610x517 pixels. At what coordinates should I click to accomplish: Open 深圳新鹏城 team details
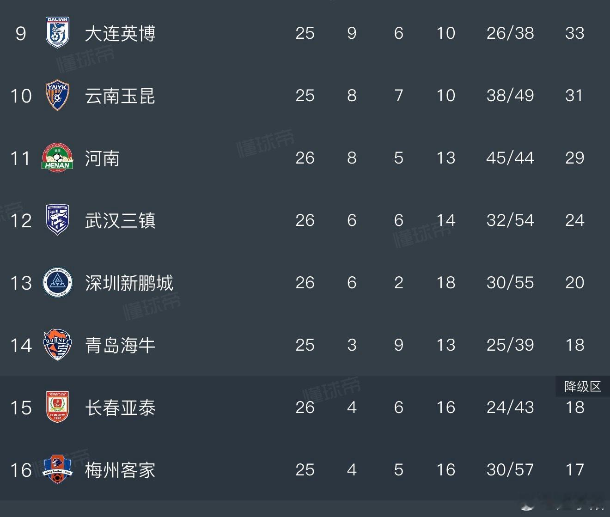[129, 283]
